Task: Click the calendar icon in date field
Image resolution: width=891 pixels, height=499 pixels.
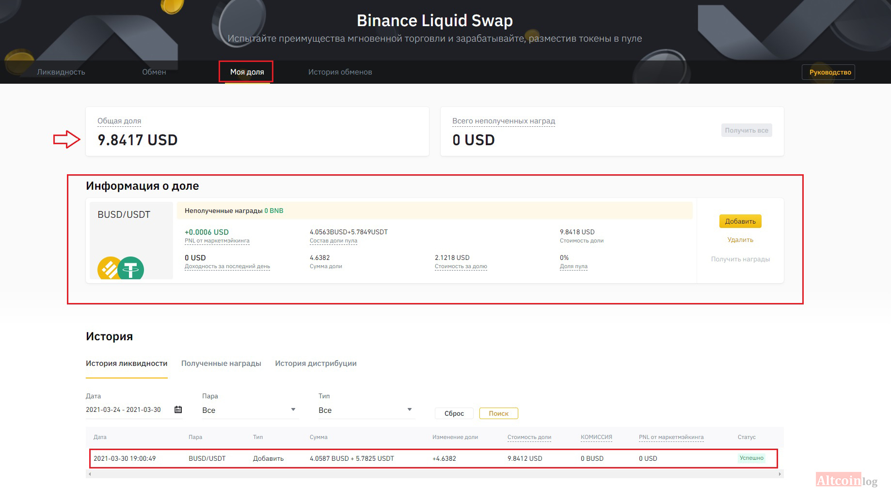Action: [178, 409]
